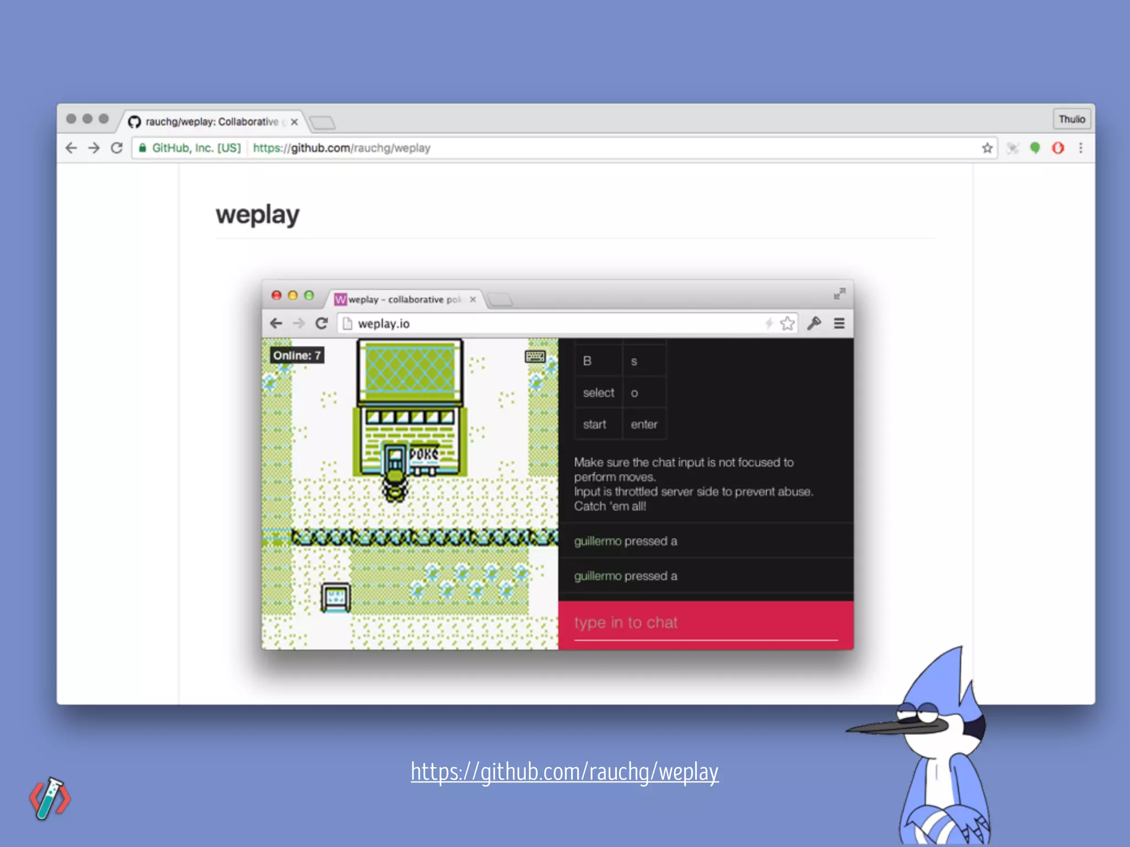Close the rauchg/weplay tab
Image resolution: width=1130 pixels, height=847 pixels.
[x=294, y=122]
